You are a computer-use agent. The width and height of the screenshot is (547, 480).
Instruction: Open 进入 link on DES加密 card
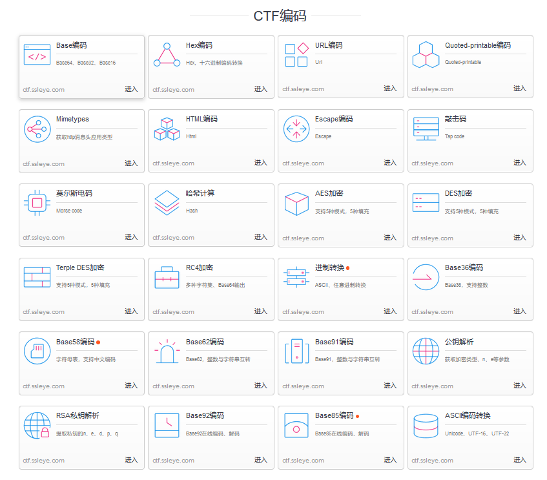coord(520,238)
